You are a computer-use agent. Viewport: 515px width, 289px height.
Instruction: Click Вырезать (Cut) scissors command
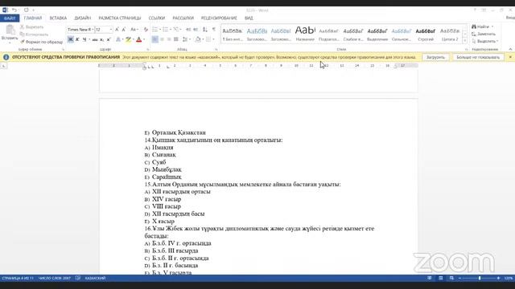(32, 26)
